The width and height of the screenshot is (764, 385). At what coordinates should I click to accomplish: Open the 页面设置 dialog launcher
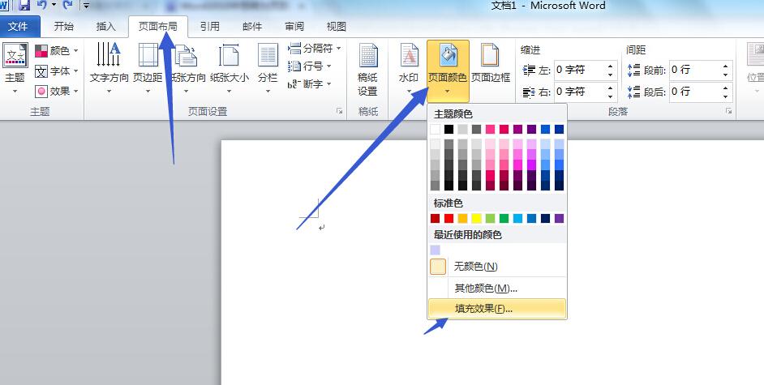[340, 112]
